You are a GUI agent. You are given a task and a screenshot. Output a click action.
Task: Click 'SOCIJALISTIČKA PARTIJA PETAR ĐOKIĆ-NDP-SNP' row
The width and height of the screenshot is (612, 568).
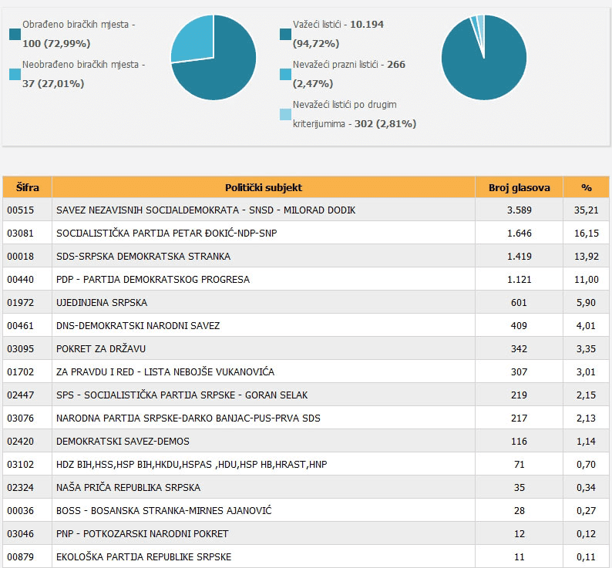[x=306, y=233]
